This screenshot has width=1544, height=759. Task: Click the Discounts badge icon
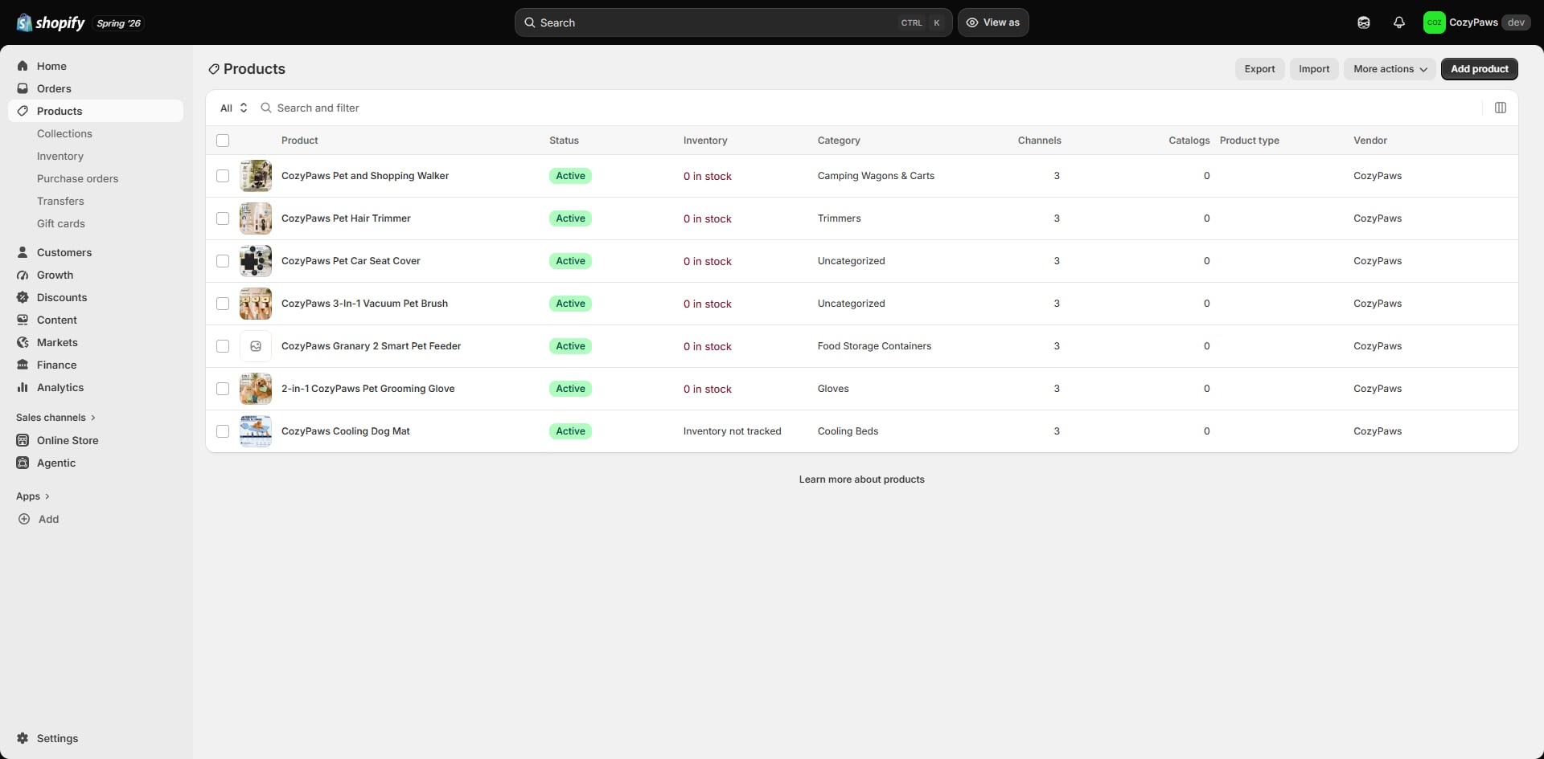(23, 297)
